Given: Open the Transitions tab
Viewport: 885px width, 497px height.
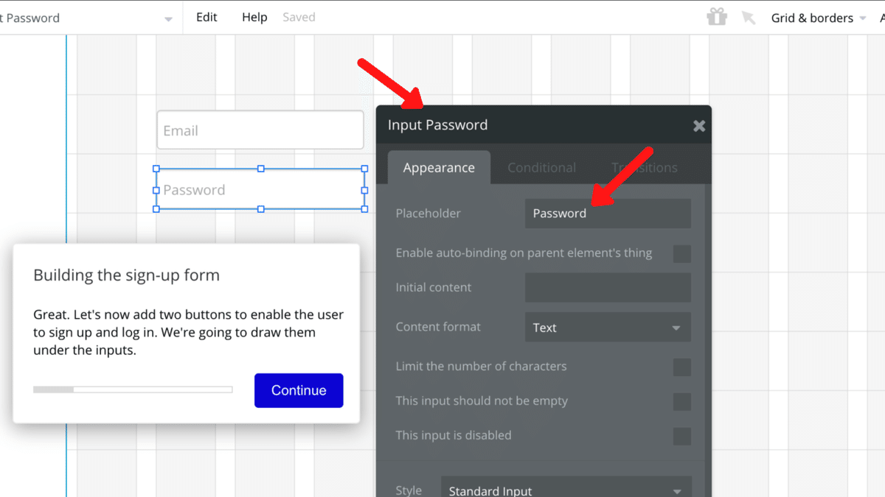Looking at the screenshot, I should coord(644,168).
